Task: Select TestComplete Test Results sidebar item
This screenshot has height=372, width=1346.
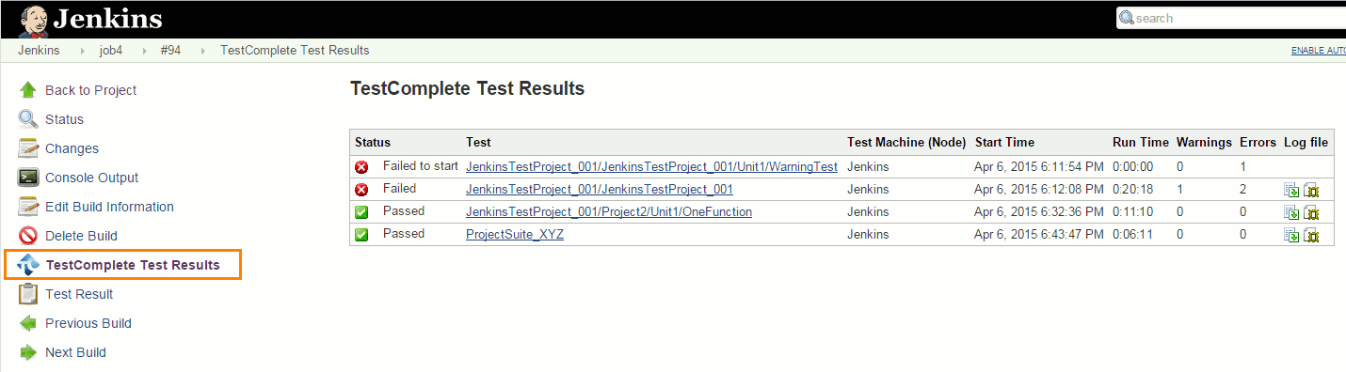Action: [x=123, y=265]
